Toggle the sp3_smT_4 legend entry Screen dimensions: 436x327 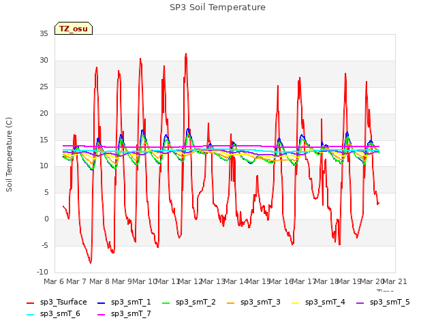click(x=318, y=302)
